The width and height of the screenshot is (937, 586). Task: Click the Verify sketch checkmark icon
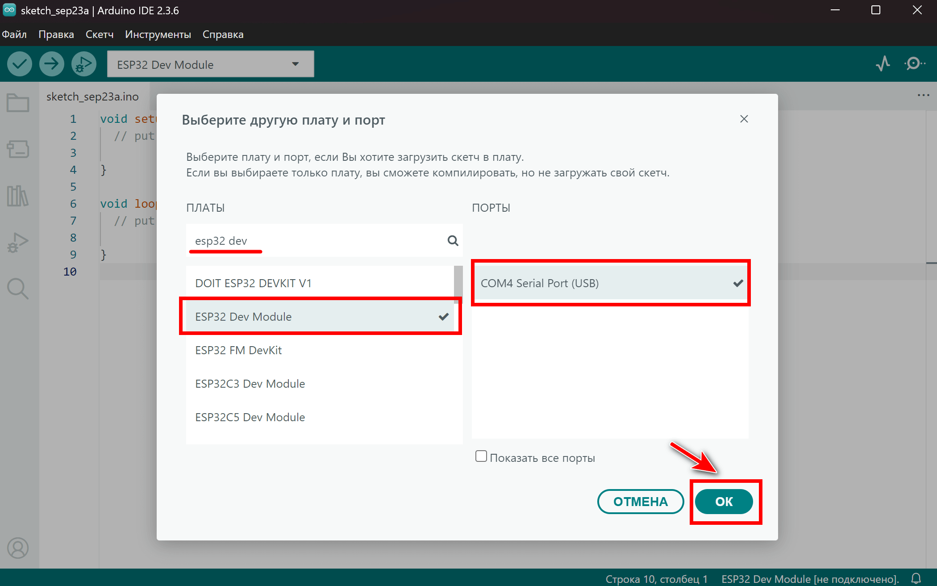pyautogui.click(x=20, y=64)
